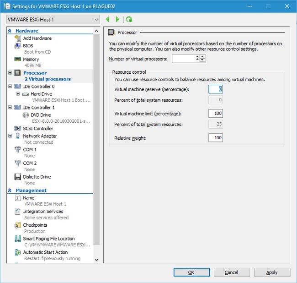Click the Checkpoints icon
The height and width of the screenshot is (283, 297).
(x=18, y=225)
